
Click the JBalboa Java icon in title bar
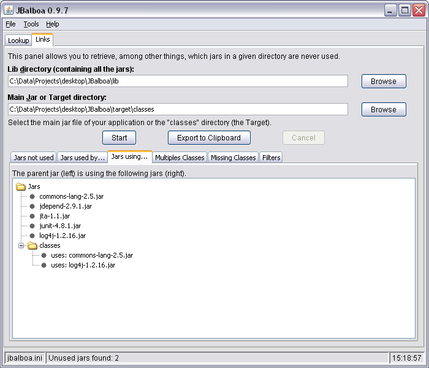pyautogui.click(x=9, y=10)
